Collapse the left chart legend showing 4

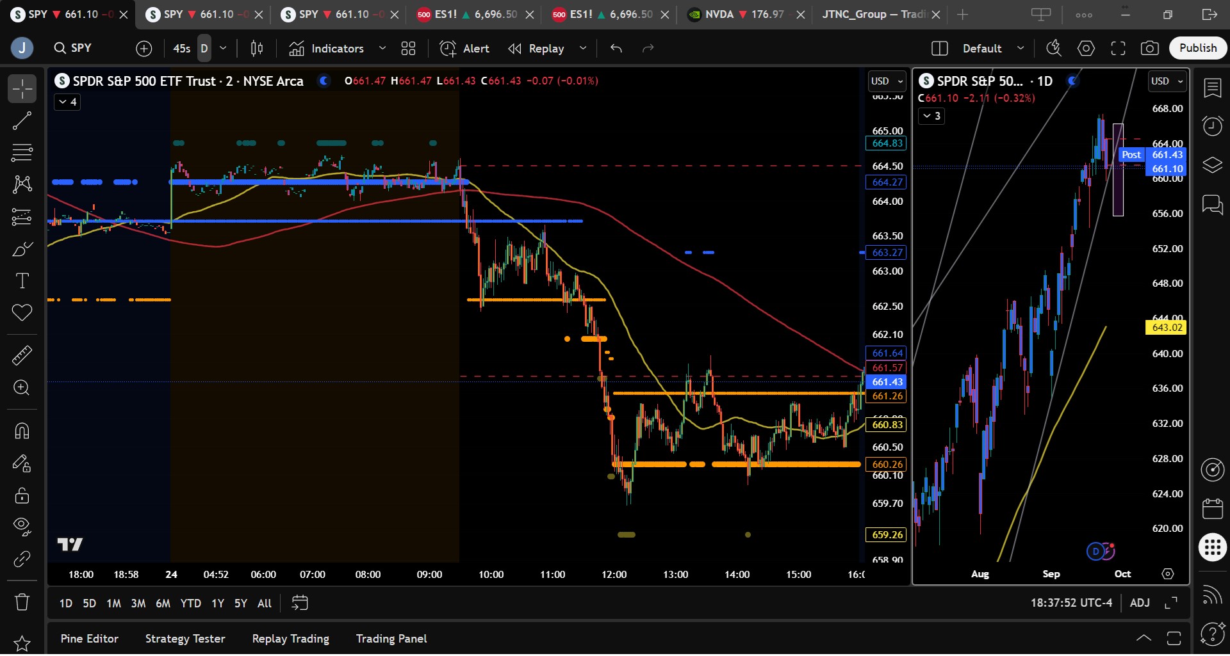point(67,102)
